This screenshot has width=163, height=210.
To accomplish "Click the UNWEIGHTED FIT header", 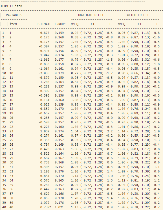I will pos(91,15).
